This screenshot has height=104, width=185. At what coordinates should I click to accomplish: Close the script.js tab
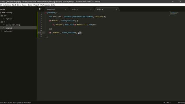[116, 10]
